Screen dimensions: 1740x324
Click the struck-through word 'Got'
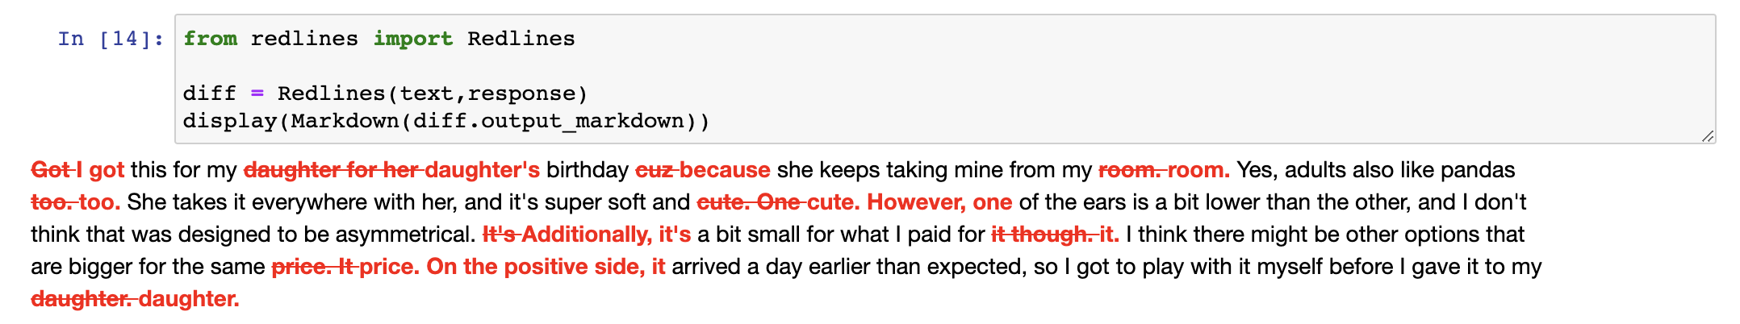(x=51, y=170)
